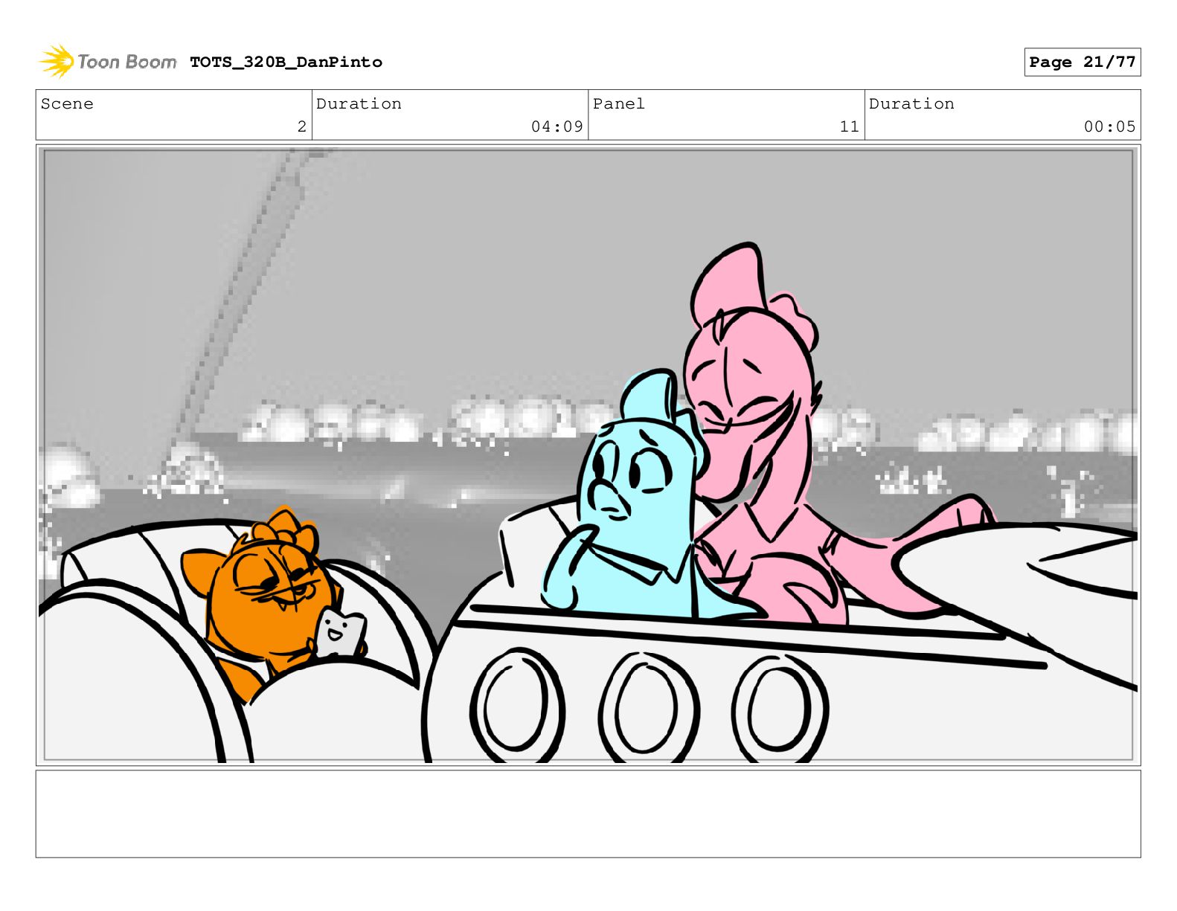Select the title text TOTS_320B_DanPinto
The height and width of the screenshot is (911, 1177).
pyautogui.click(x=286, y=62)
